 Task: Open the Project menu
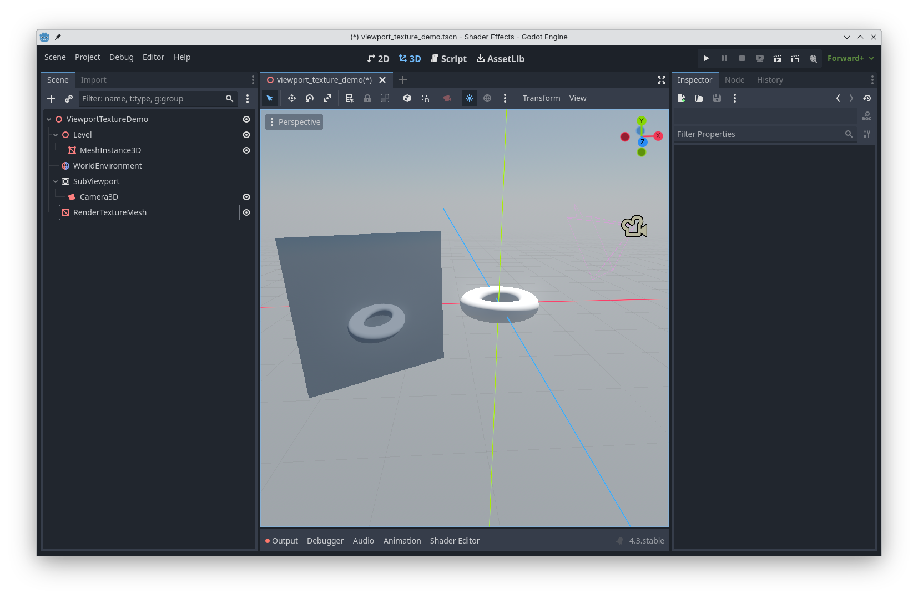click(88, 57)
